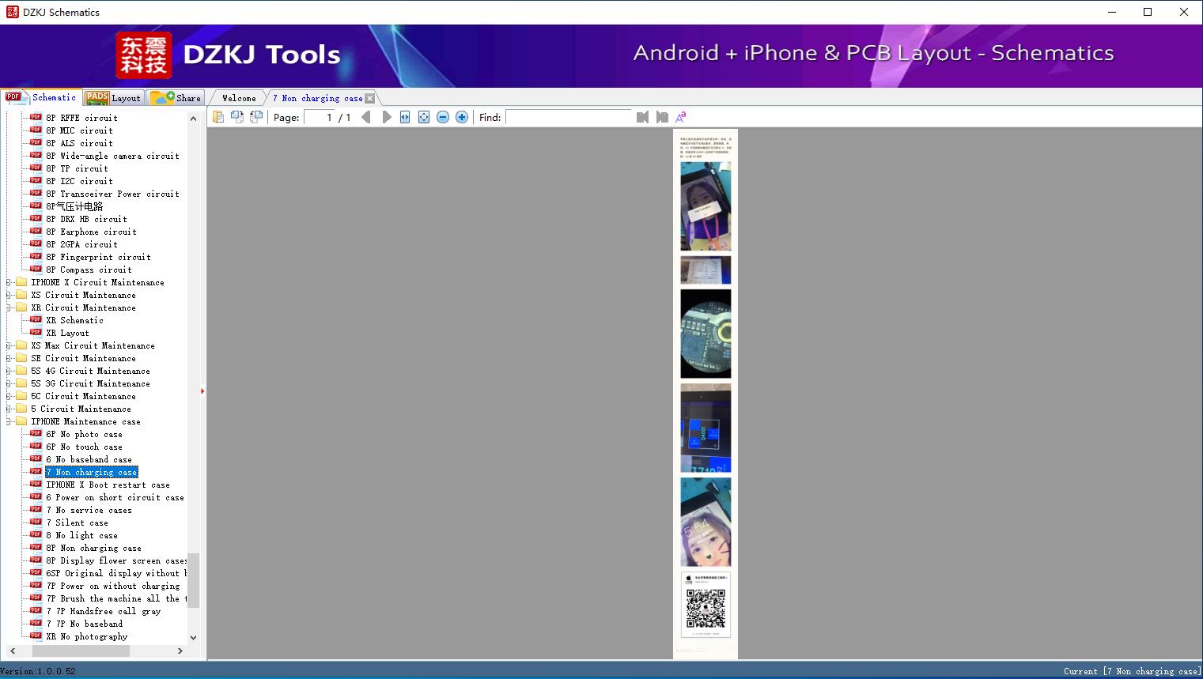Open '8P Transceiver Power circuit'
The width and height of the screenshot is (1203, 679).
[112, 194]
